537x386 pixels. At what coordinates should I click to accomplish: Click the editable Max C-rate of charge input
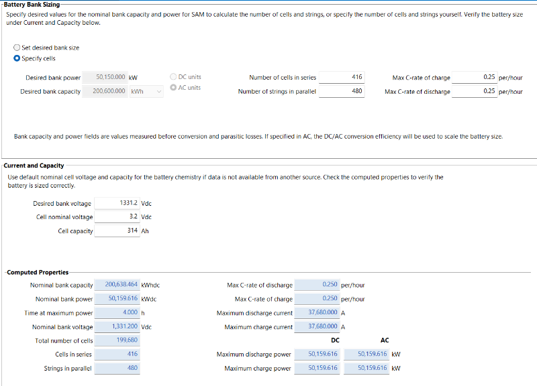point(474,78)
